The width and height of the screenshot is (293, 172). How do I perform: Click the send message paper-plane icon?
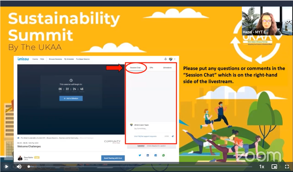point(173,136)
